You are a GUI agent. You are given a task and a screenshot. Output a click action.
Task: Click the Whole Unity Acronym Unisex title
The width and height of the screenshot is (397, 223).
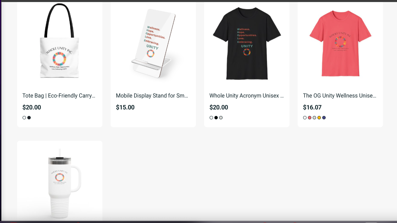click(x=246, y=96)
